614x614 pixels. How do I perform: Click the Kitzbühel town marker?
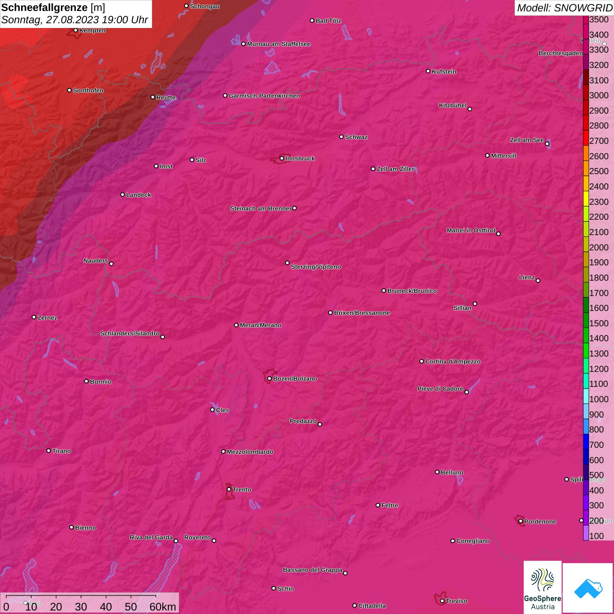(x=470, y=109)
